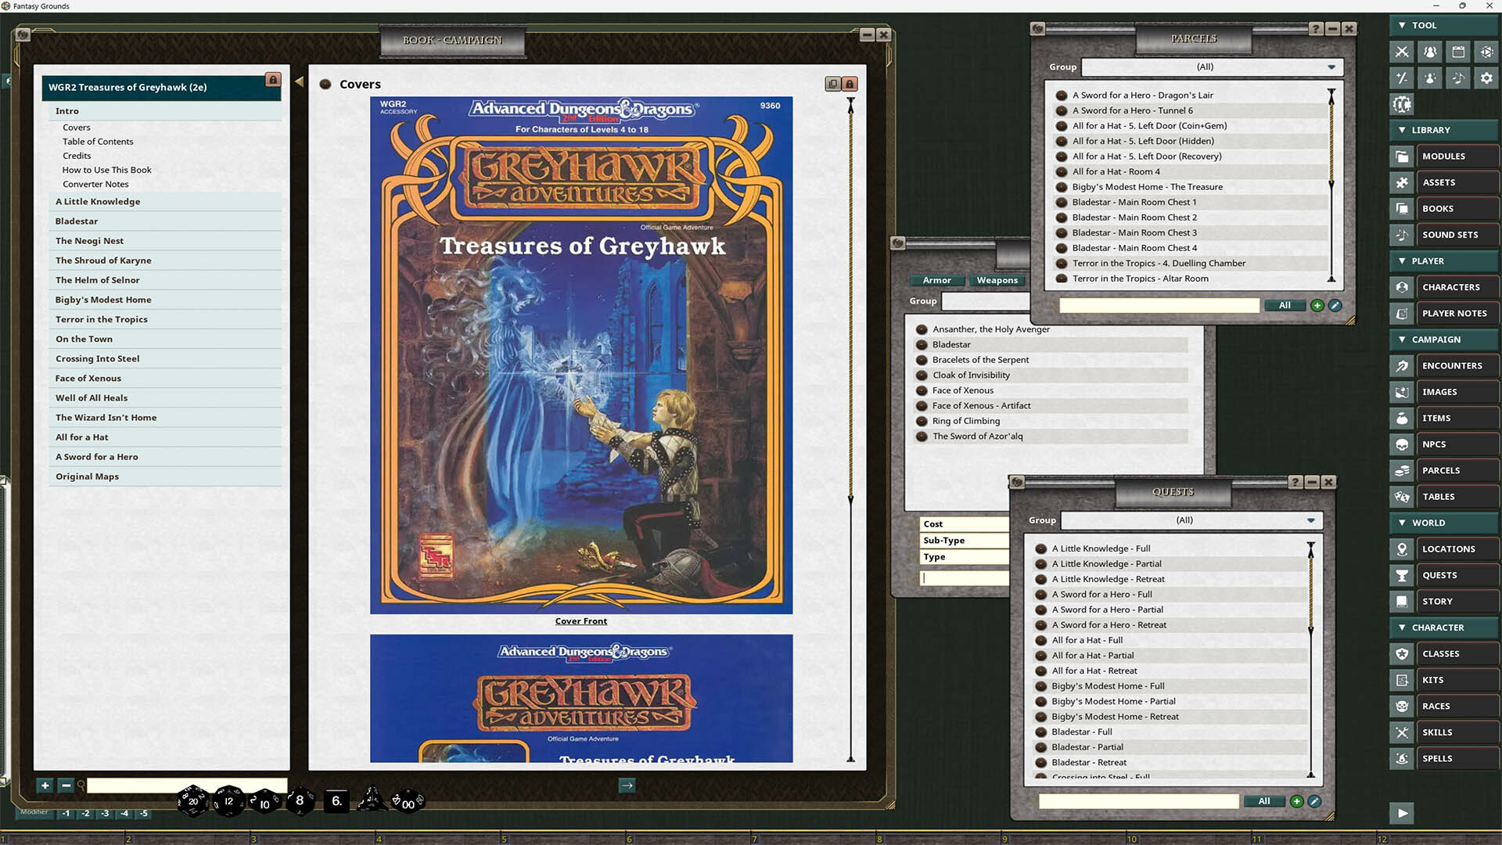Toggle the Quests edit pencil button
The width and height of the screenshot is (1502, 845).
coord(1314,801)
